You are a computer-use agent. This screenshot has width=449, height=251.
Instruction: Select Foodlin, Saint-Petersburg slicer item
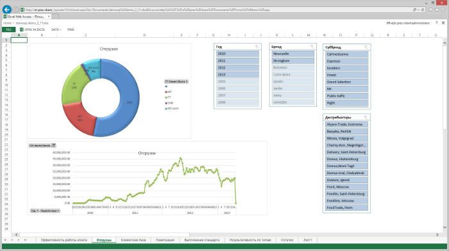[346, 194]
